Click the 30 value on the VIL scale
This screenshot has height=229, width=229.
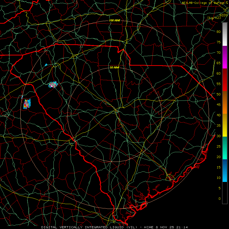[219, 136]
